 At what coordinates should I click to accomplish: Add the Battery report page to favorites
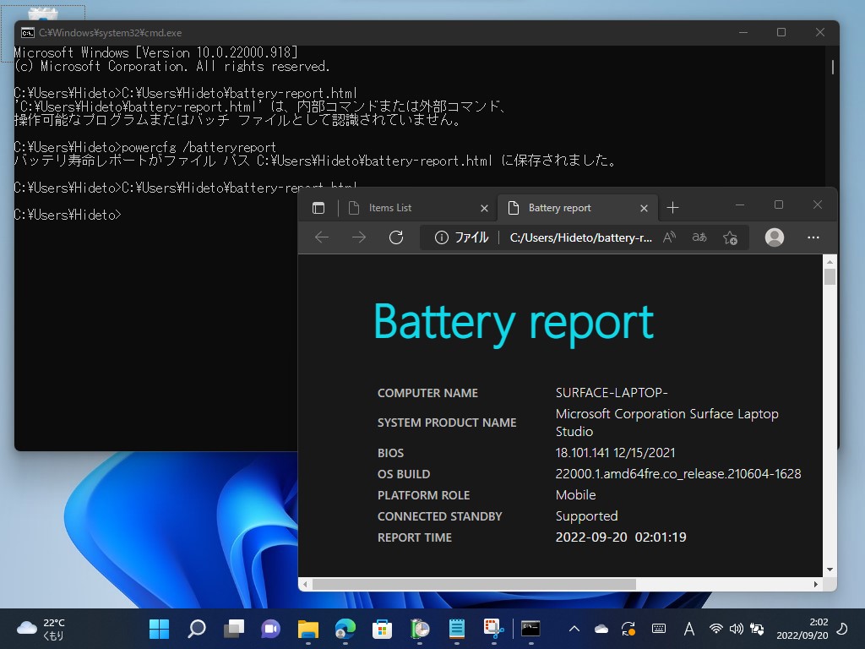pos(730,237)
